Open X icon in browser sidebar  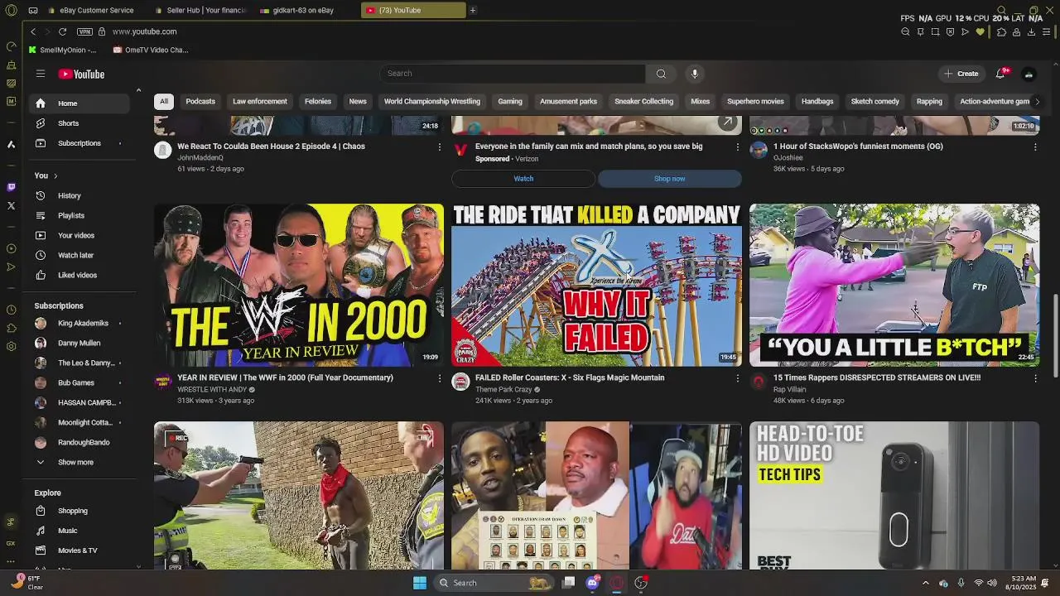(x=11, y=205)
